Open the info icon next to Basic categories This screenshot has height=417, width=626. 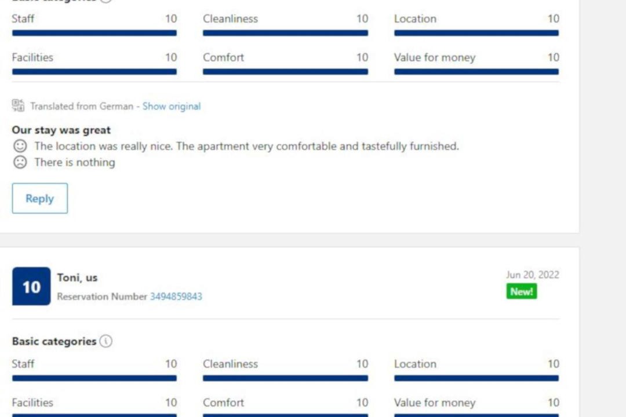(x=105, y=341)
